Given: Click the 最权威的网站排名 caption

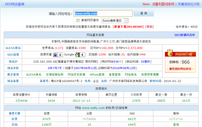Looking at the screenshot, I should point(180,69).
